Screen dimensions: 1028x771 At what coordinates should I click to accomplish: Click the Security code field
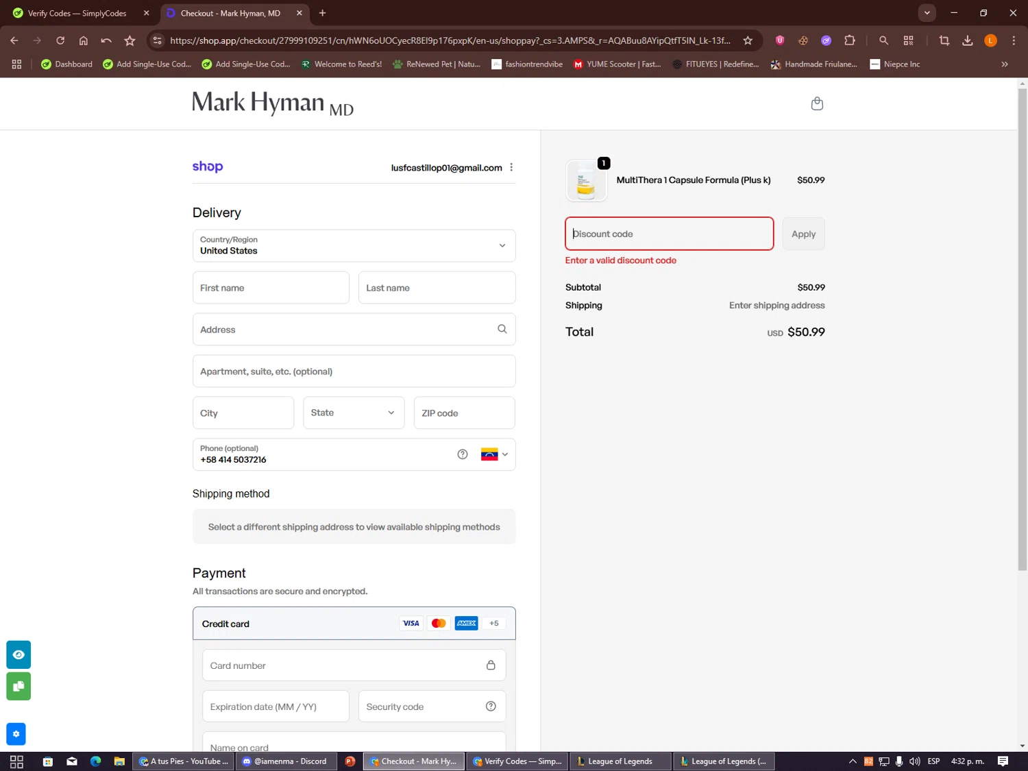click(432, 706)
